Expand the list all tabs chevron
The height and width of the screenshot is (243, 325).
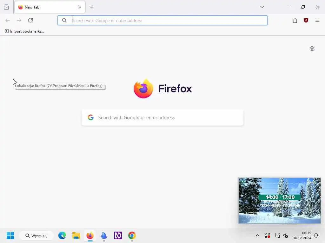click(x=262, y=7)
